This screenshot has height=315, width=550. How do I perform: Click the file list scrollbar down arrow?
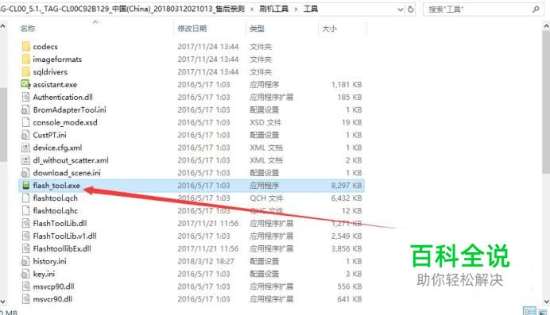[x=546, y=302]
